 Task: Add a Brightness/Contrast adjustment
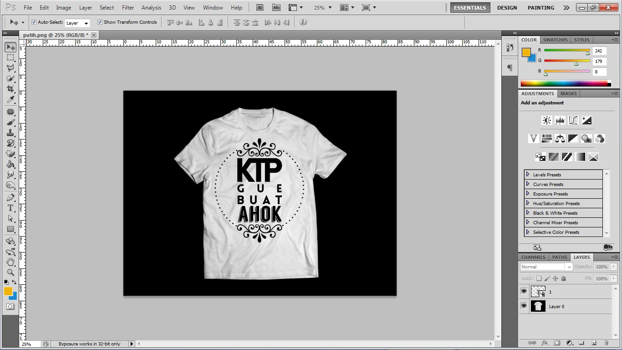(546, 120)
